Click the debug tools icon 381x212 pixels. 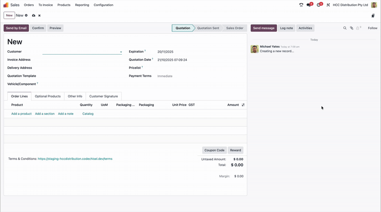(328, 5)
